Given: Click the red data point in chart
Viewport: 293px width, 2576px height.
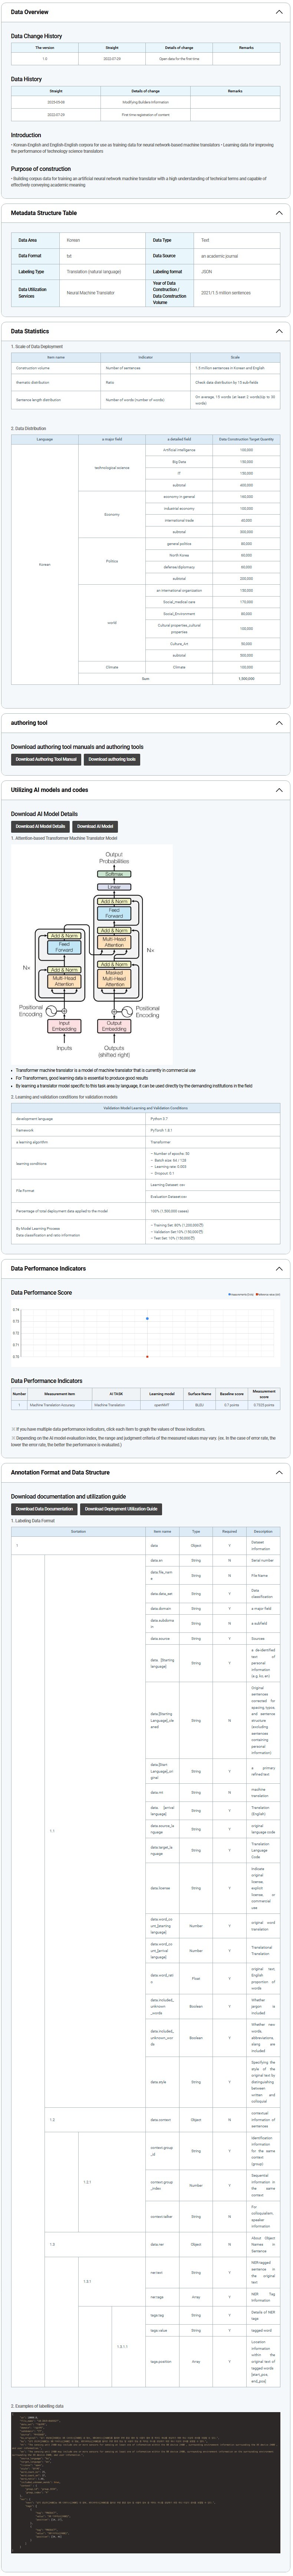Looking at the screenshot, I should tap(147, 1357).
